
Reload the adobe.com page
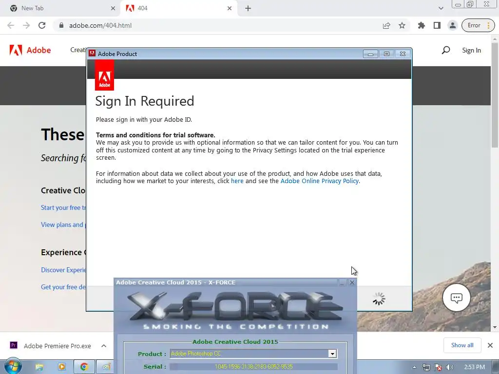(42, 25)
